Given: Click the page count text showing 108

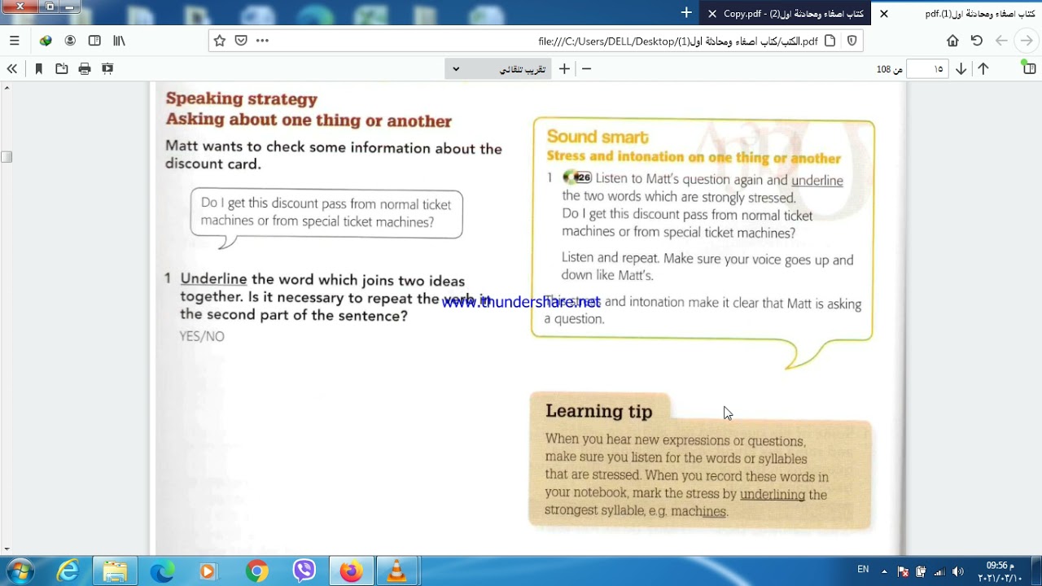Looking at the screenshot, I should pos(889,69).
